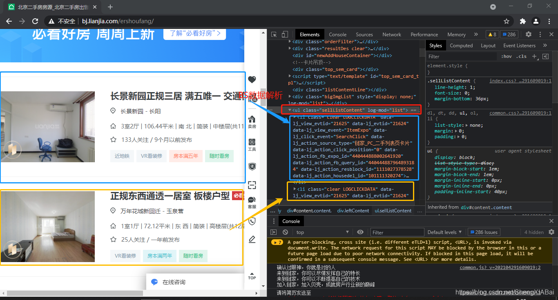Open the Performance tab
The height and width of the screenshot is (300, 558).
tap(424, 35)
